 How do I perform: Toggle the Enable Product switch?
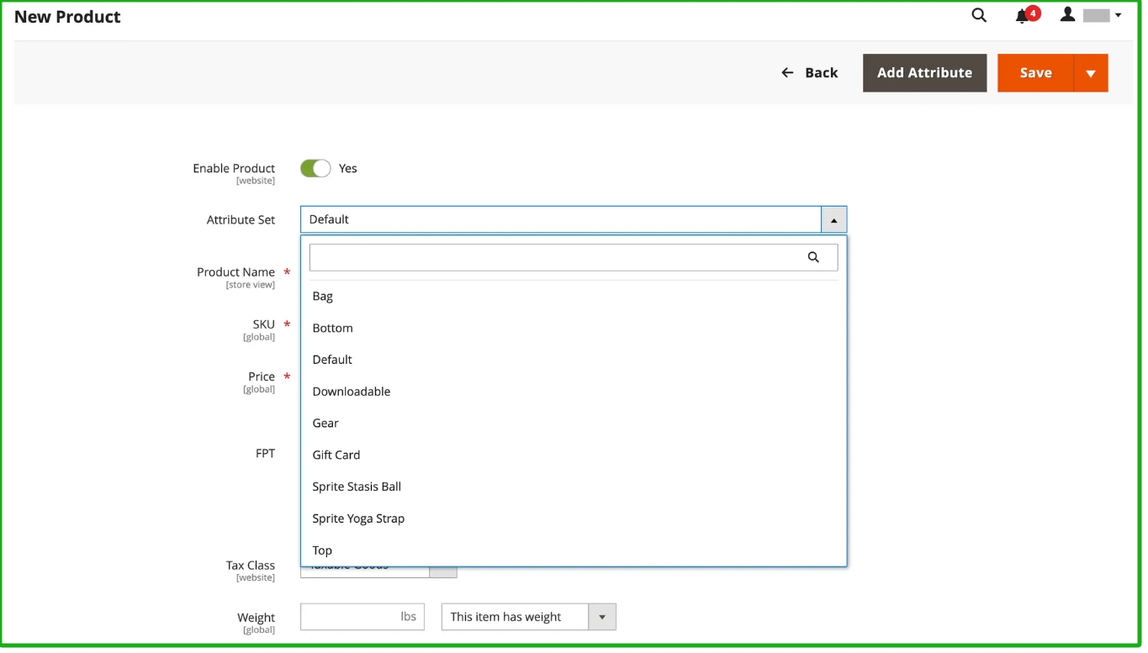click(315, 169)
